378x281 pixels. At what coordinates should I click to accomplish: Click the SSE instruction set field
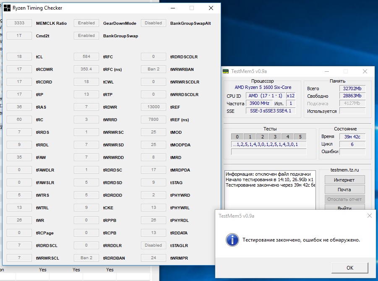coord(271,111)
